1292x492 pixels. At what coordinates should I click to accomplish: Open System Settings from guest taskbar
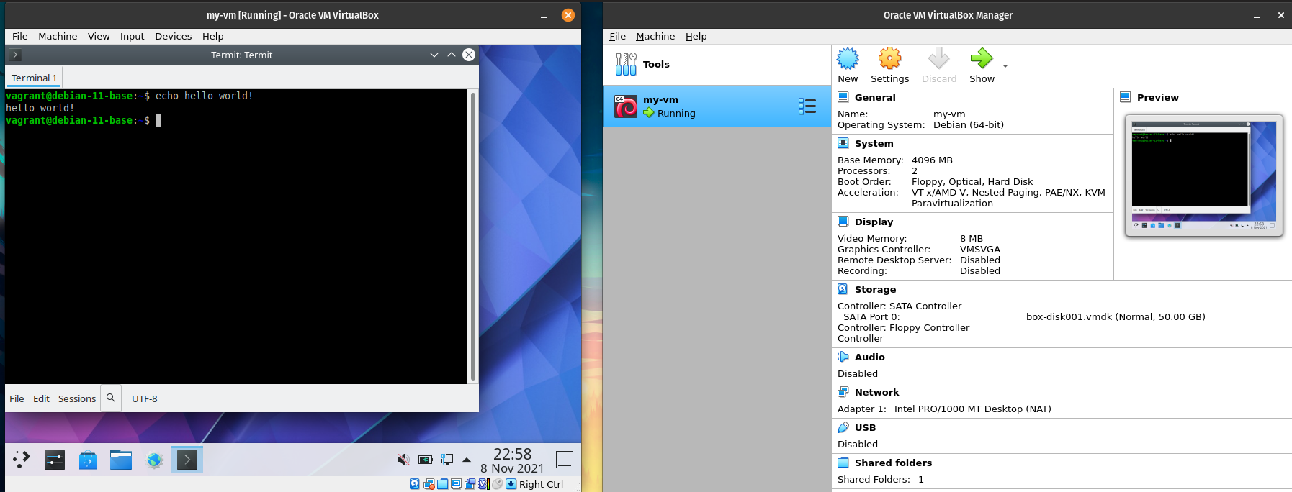tap(55, 460)
